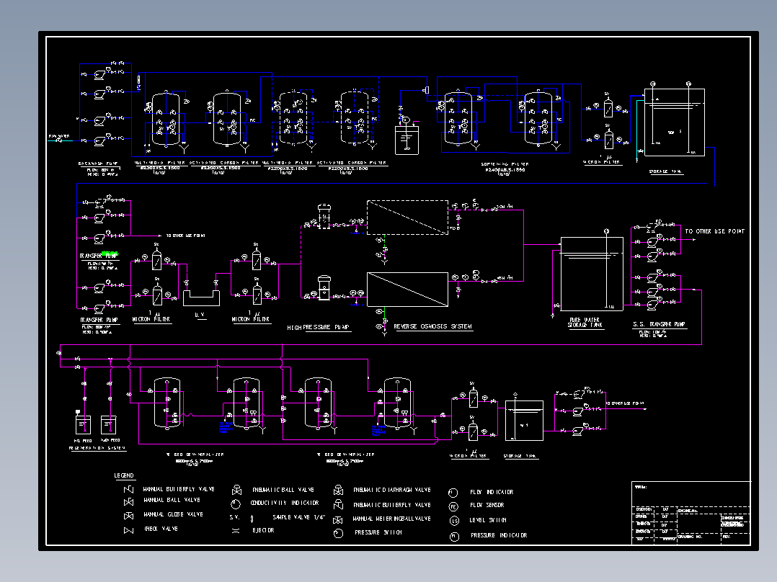This screenshot has height=582, width=777.
Task: Select the LEGEND heading text
Action: click(x=124, y=475)
